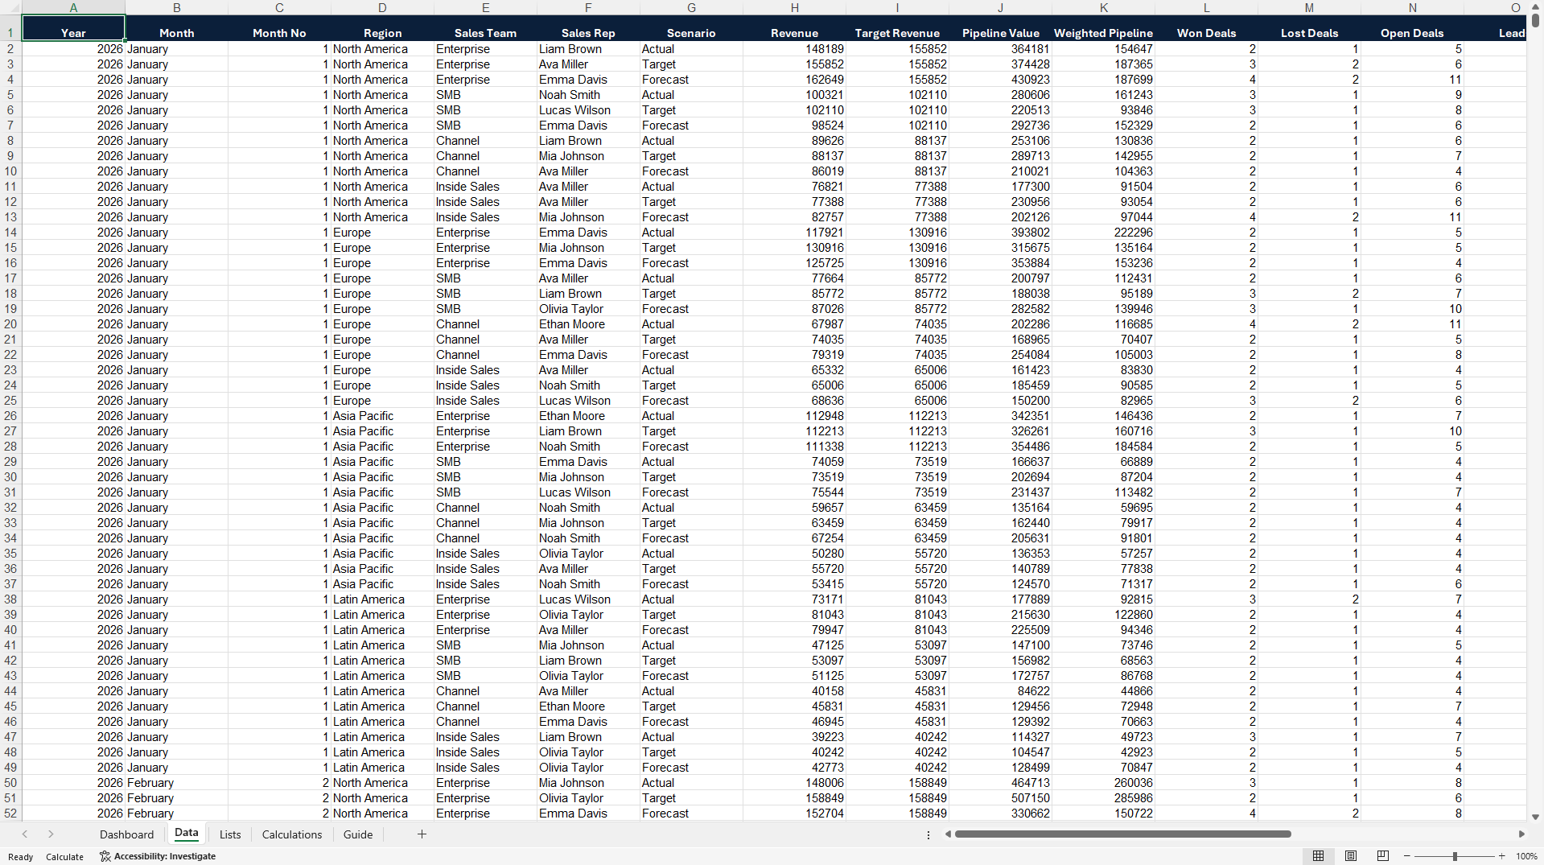Viewport: 1544px width, 865px height.
Task: Switch to Normal view icon
Action: (1318, 856)
